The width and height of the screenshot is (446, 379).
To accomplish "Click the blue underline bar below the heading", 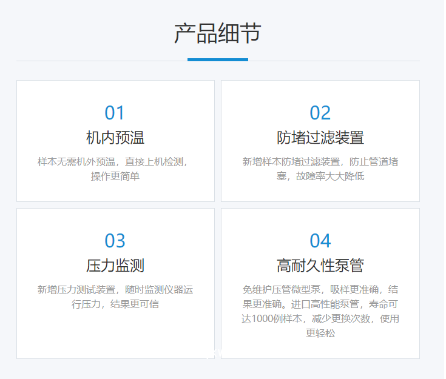I will point(217,59).
